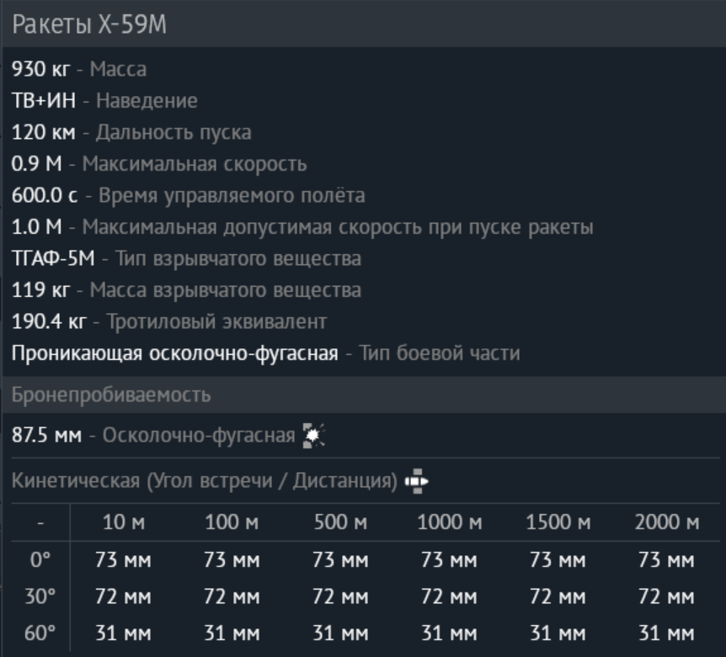
Task: Click 72 мм in the 30° row, 1000 м column
Action: tap(450, 597)
